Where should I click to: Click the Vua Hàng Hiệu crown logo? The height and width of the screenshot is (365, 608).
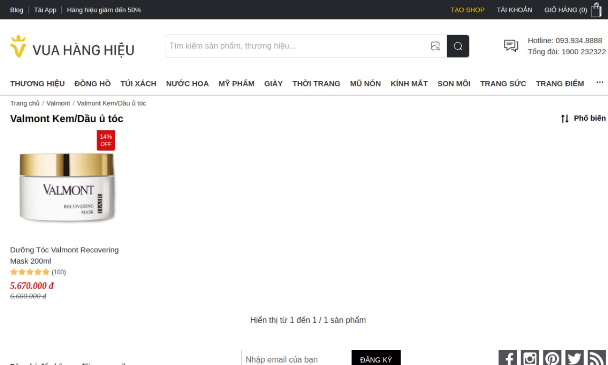click(x=18, y=47)
